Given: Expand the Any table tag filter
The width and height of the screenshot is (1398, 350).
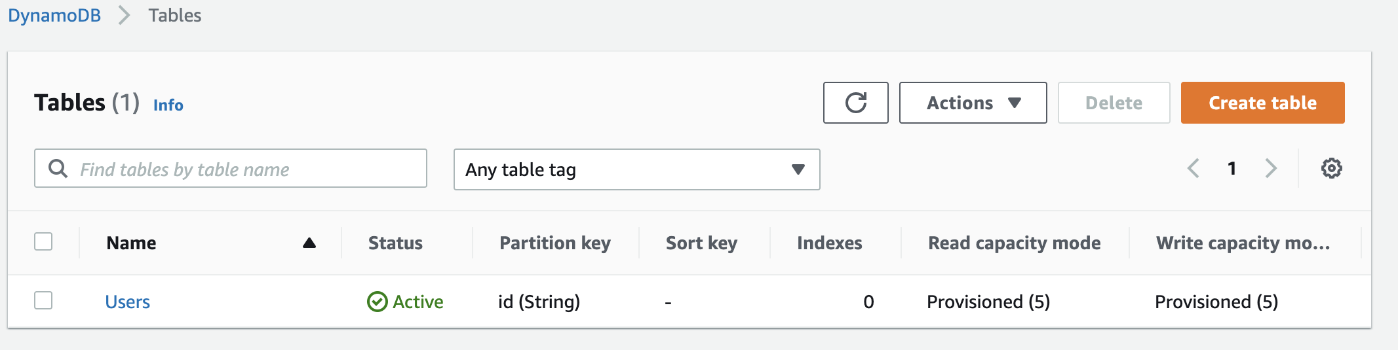Looking at the screenshot, I should [636, 169].
